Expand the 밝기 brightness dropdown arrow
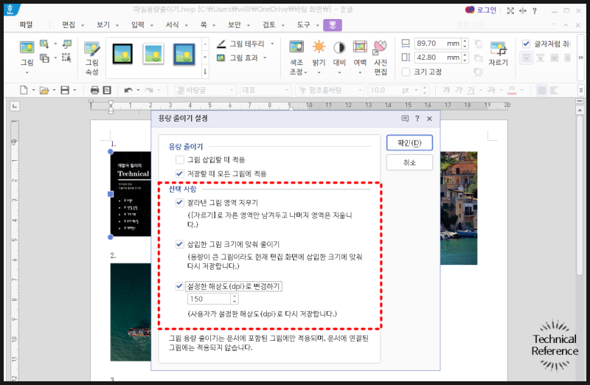Screen dimensions: 590x385 click(319, 72)
